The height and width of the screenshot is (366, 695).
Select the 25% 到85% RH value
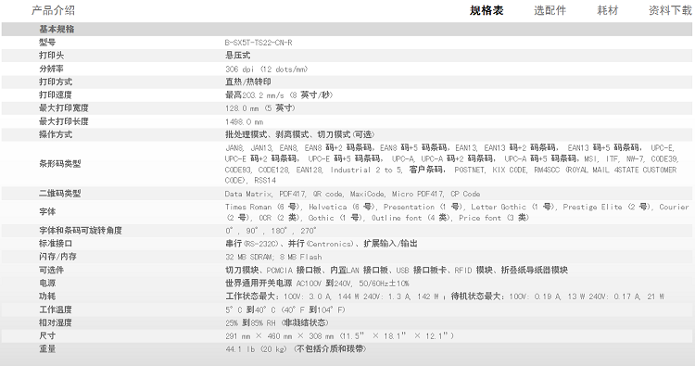point(277,322)
